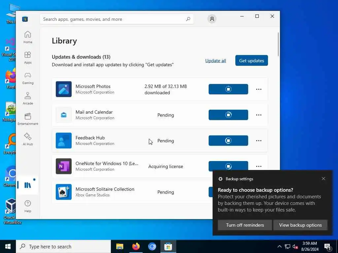Click the Mail and Calendar app icon
The image size is (338, 253).
pos(64,115)
